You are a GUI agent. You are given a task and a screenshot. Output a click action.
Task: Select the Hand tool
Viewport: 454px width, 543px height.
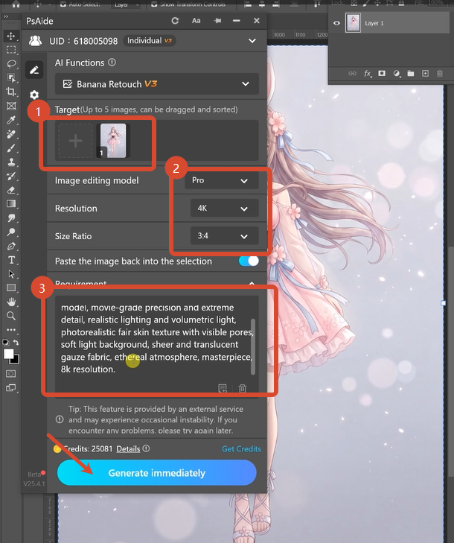click(x=11, y=302)
